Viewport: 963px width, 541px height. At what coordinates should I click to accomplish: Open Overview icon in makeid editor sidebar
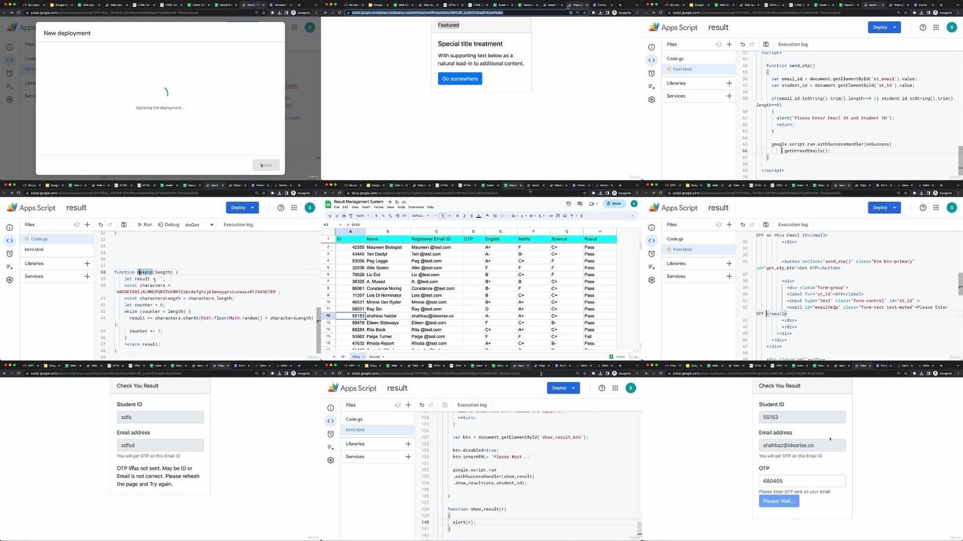[10, 227]
